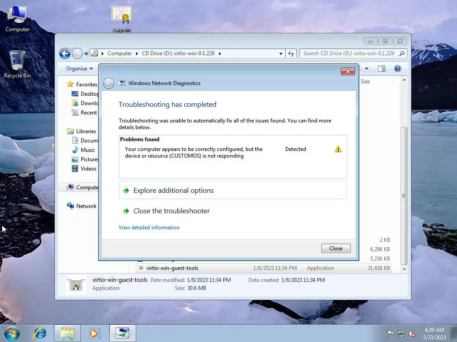457x342 pixels.
Task: Select the CUSTOMOS not responding problem entry
Action: tap(233, 152)
